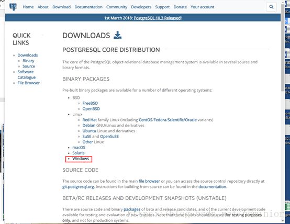Click the SOURCE CODE heading
The image size is (290, 224).
click(80, 170)
